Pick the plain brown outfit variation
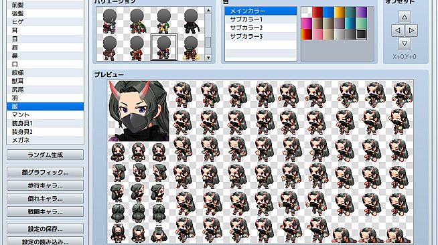Screen dimensions: 438x245 click(110, 48)
